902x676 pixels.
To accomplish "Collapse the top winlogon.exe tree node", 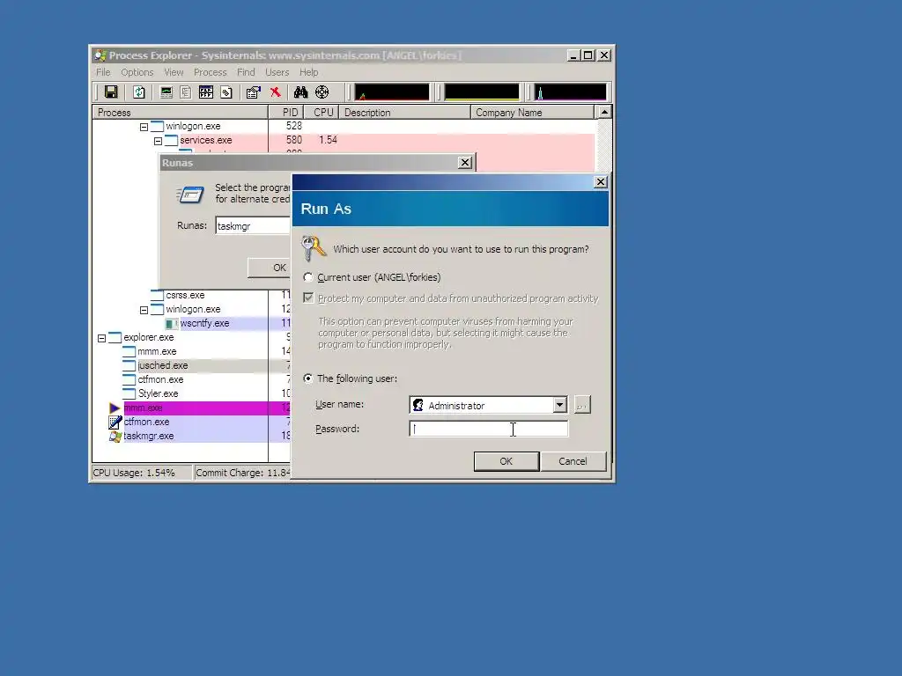I will click(144, 127).
